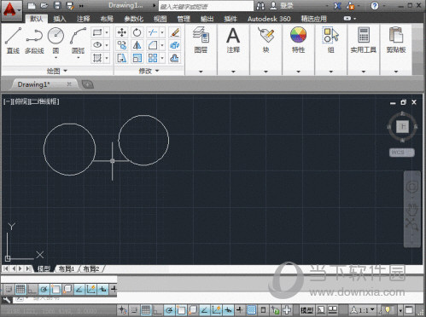The width and height of the screenshot is (426, 317).
Task: Select the Polyline (多段线) tool
Action: coord(34,40)
